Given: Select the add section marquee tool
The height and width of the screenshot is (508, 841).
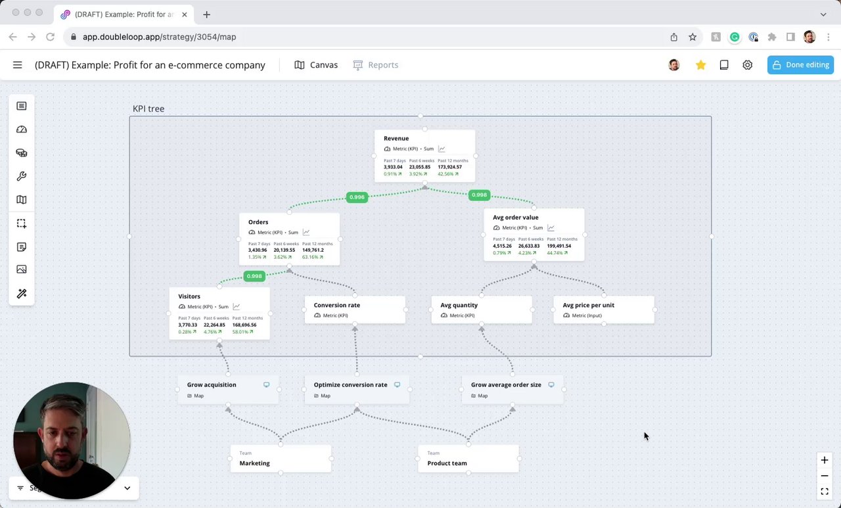Looking at the screenshot, I should tap(22, 223).
